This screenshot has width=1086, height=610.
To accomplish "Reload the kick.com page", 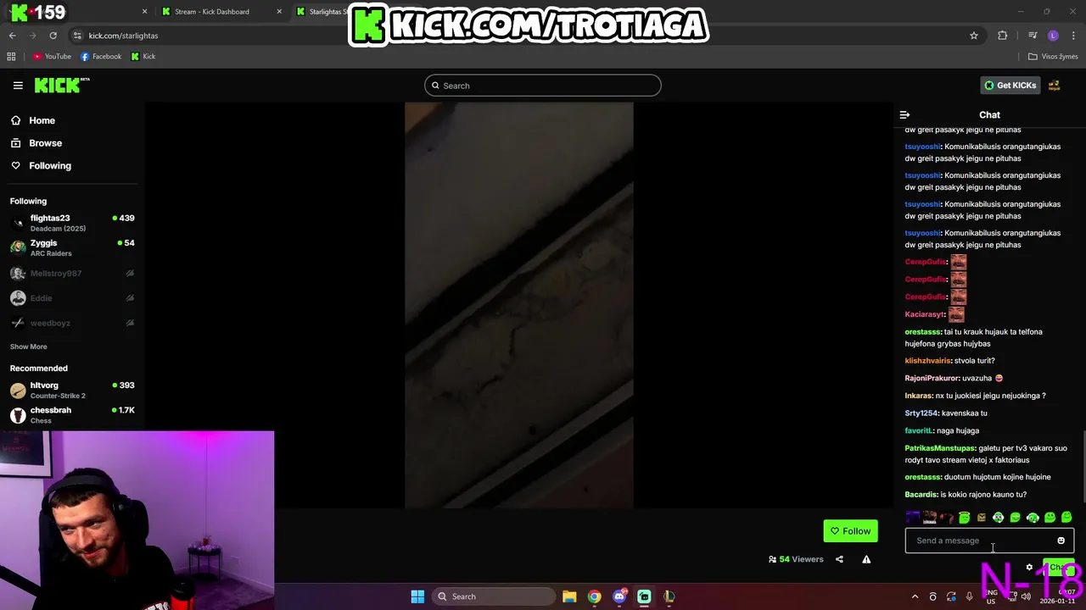I will [x=53, y=36].
